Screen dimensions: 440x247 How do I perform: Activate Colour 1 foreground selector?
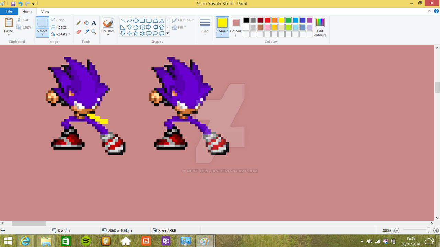point(222,27)
